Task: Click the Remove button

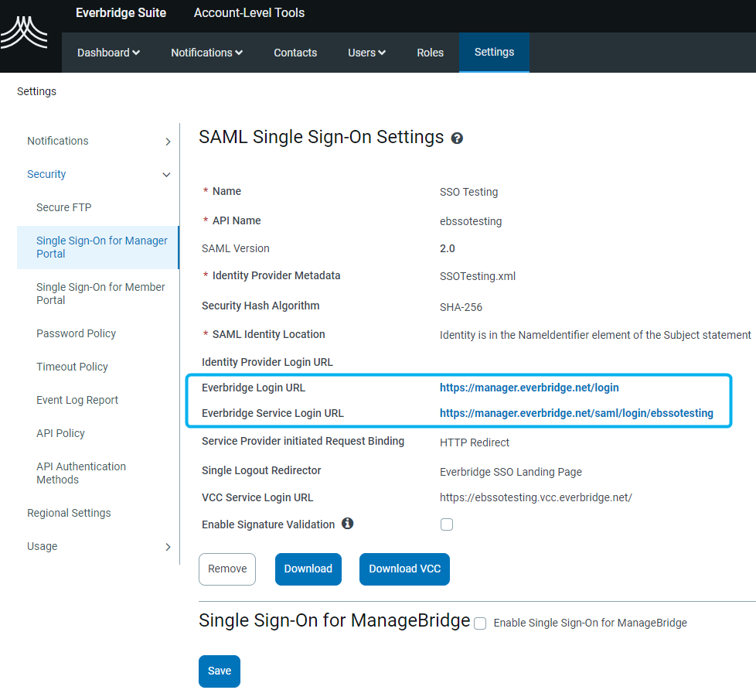Action: point(226,569)
